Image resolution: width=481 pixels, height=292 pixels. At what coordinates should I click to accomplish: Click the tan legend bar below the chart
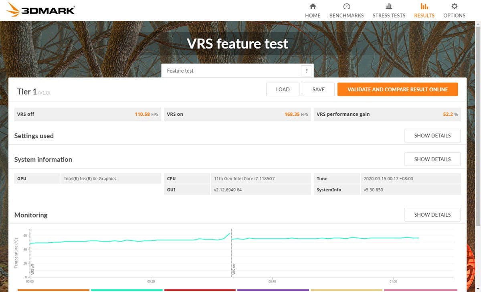tap(346, 290)
